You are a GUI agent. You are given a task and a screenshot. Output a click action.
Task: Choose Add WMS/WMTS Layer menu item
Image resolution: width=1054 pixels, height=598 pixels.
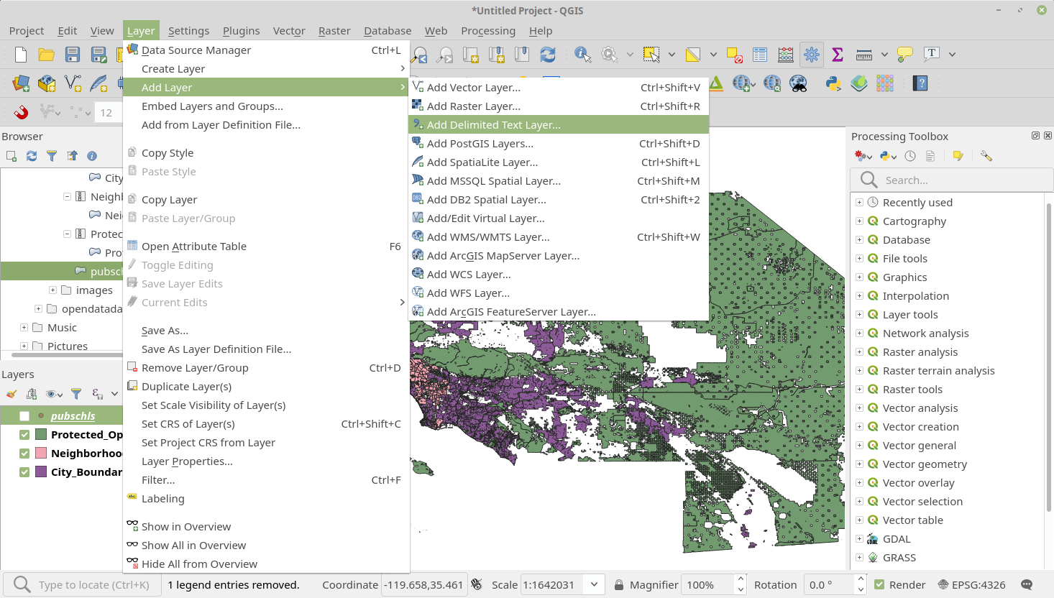coord(559,237)
